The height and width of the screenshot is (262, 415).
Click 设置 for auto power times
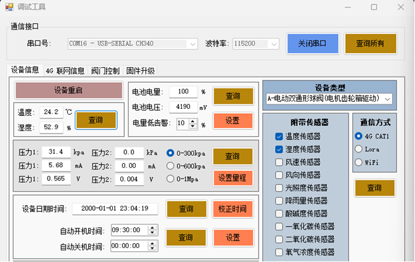pyautogui.click(x=233, y=237)
